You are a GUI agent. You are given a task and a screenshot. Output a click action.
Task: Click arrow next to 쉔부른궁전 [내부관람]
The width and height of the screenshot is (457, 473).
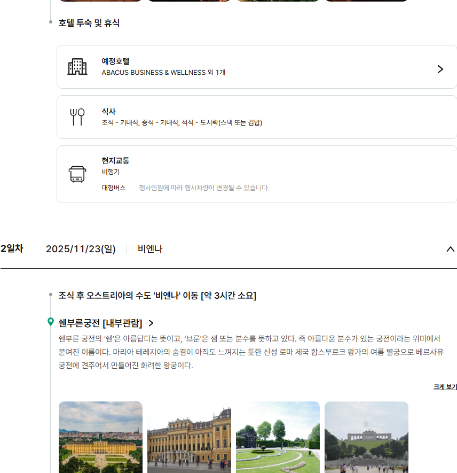click(151, 323)
